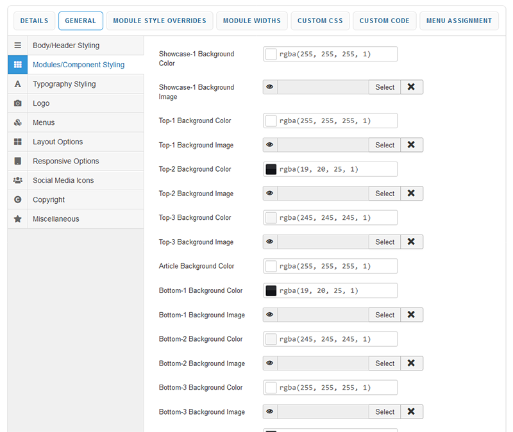513x432 pixels.
Task: Switch to the Module Style Overrides tab
Action: click(x=160, y=21)
